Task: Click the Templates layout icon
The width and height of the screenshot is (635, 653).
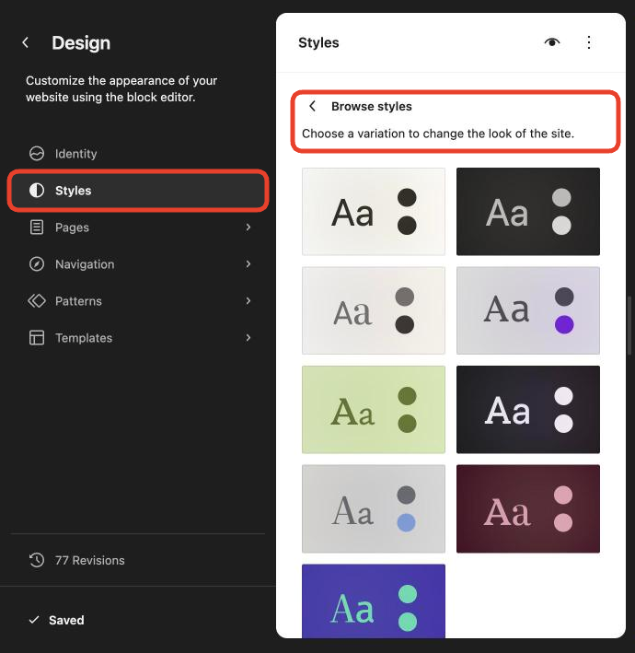Action: 37,338
